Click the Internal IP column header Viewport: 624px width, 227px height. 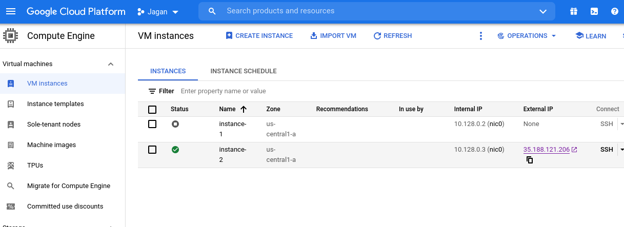point(468,109)
